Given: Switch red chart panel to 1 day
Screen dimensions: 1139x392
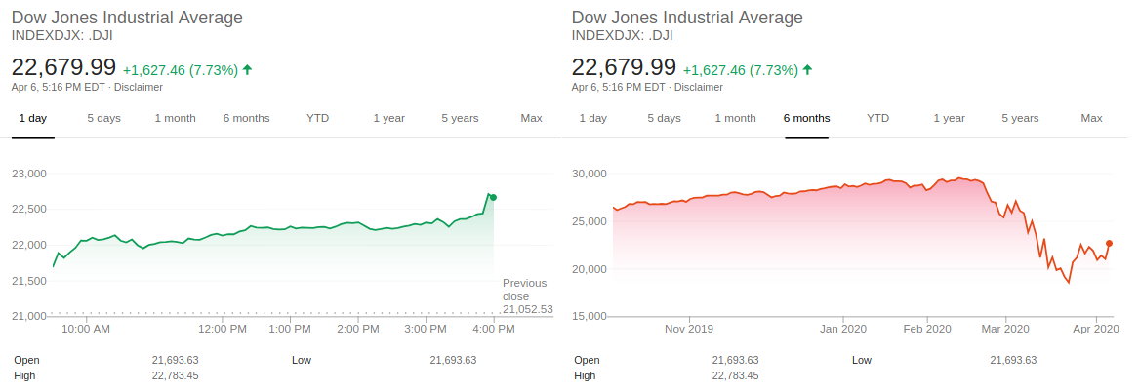Looking at the screenshot, I should 592,118.
